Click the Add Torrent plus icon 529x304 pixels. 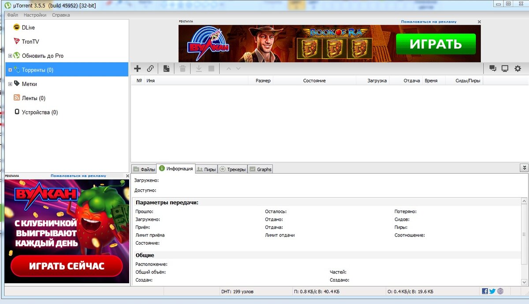tap(138, 69)
